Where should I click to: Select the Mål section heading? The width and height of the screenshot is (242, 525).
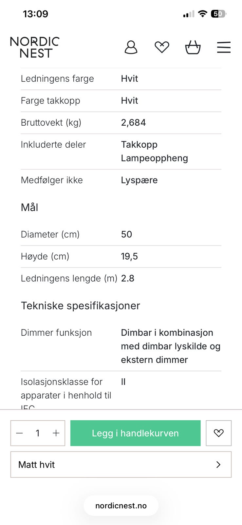(29, 207)
